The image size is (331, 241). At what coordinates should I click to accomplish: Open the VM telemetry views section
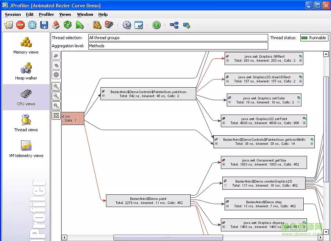pyautogui.click(x=26, y=149)
